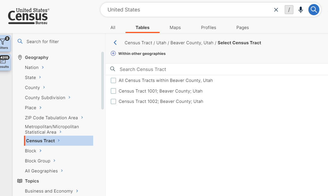
Task: Clear the search box with the X icon
Action: tap(276, 9)
